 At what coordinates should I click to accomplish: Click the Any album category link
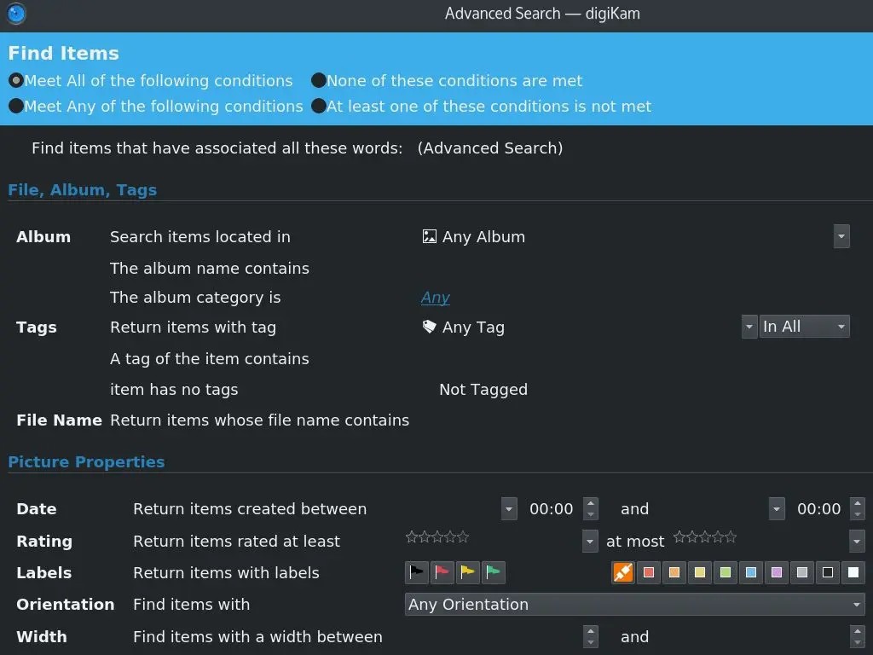tap(435, 297)
